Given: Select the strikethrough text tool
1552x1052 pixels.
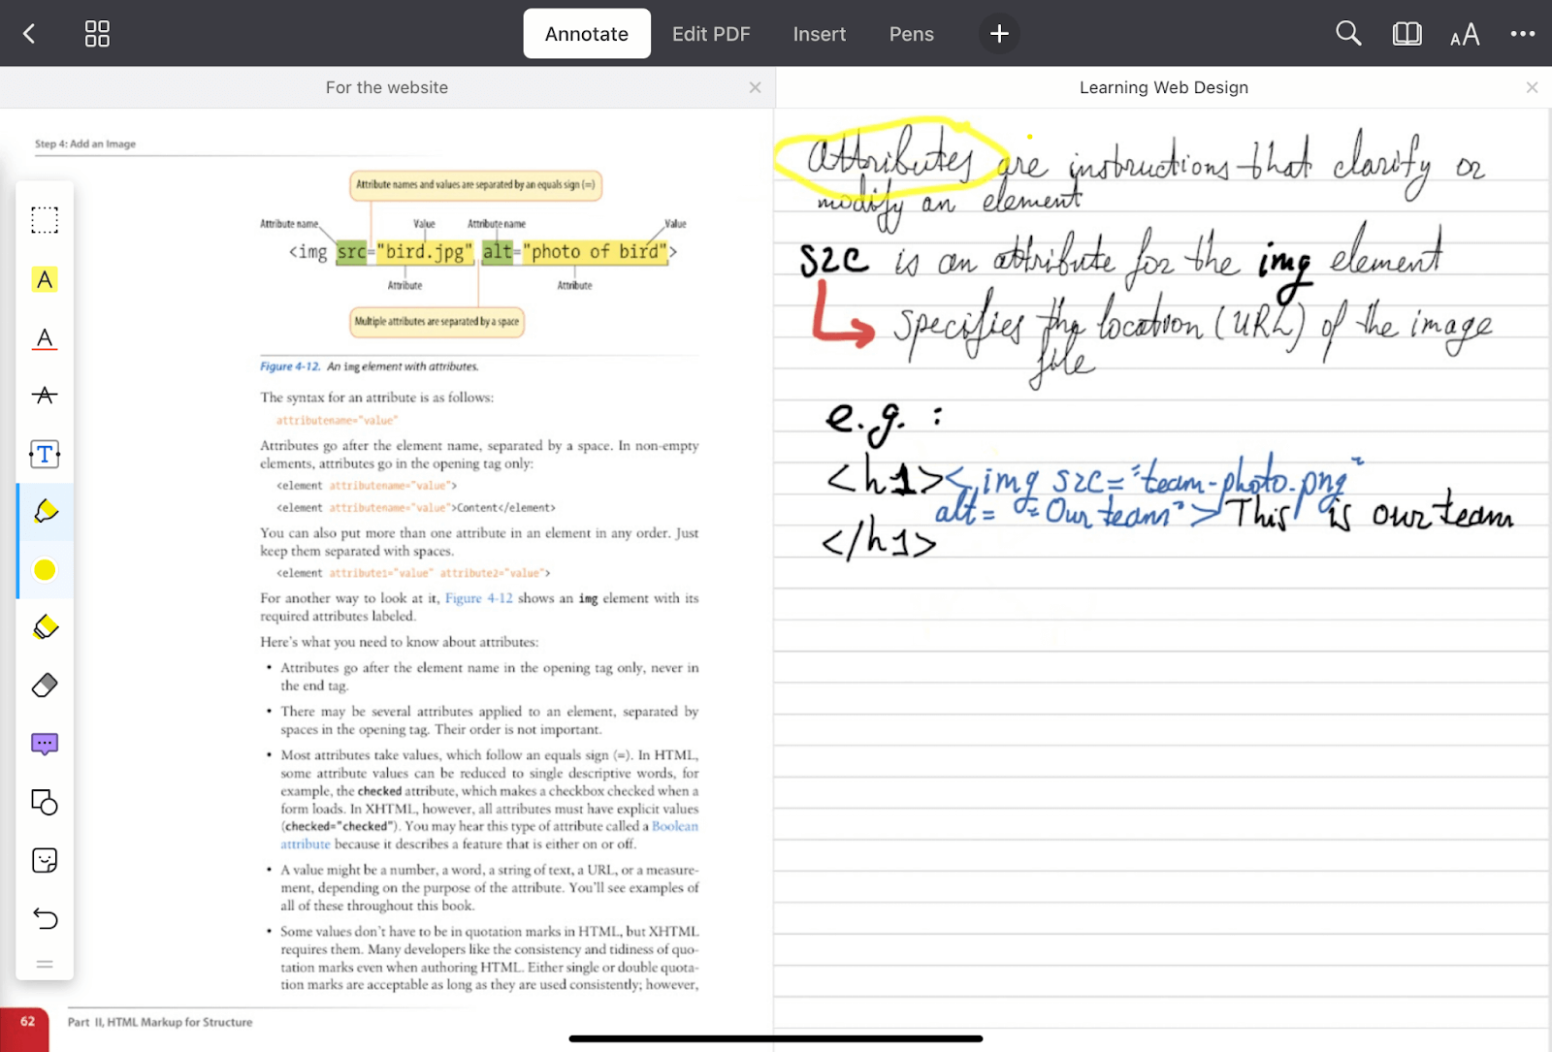Looking at the screenshot, I should point(45,396).
